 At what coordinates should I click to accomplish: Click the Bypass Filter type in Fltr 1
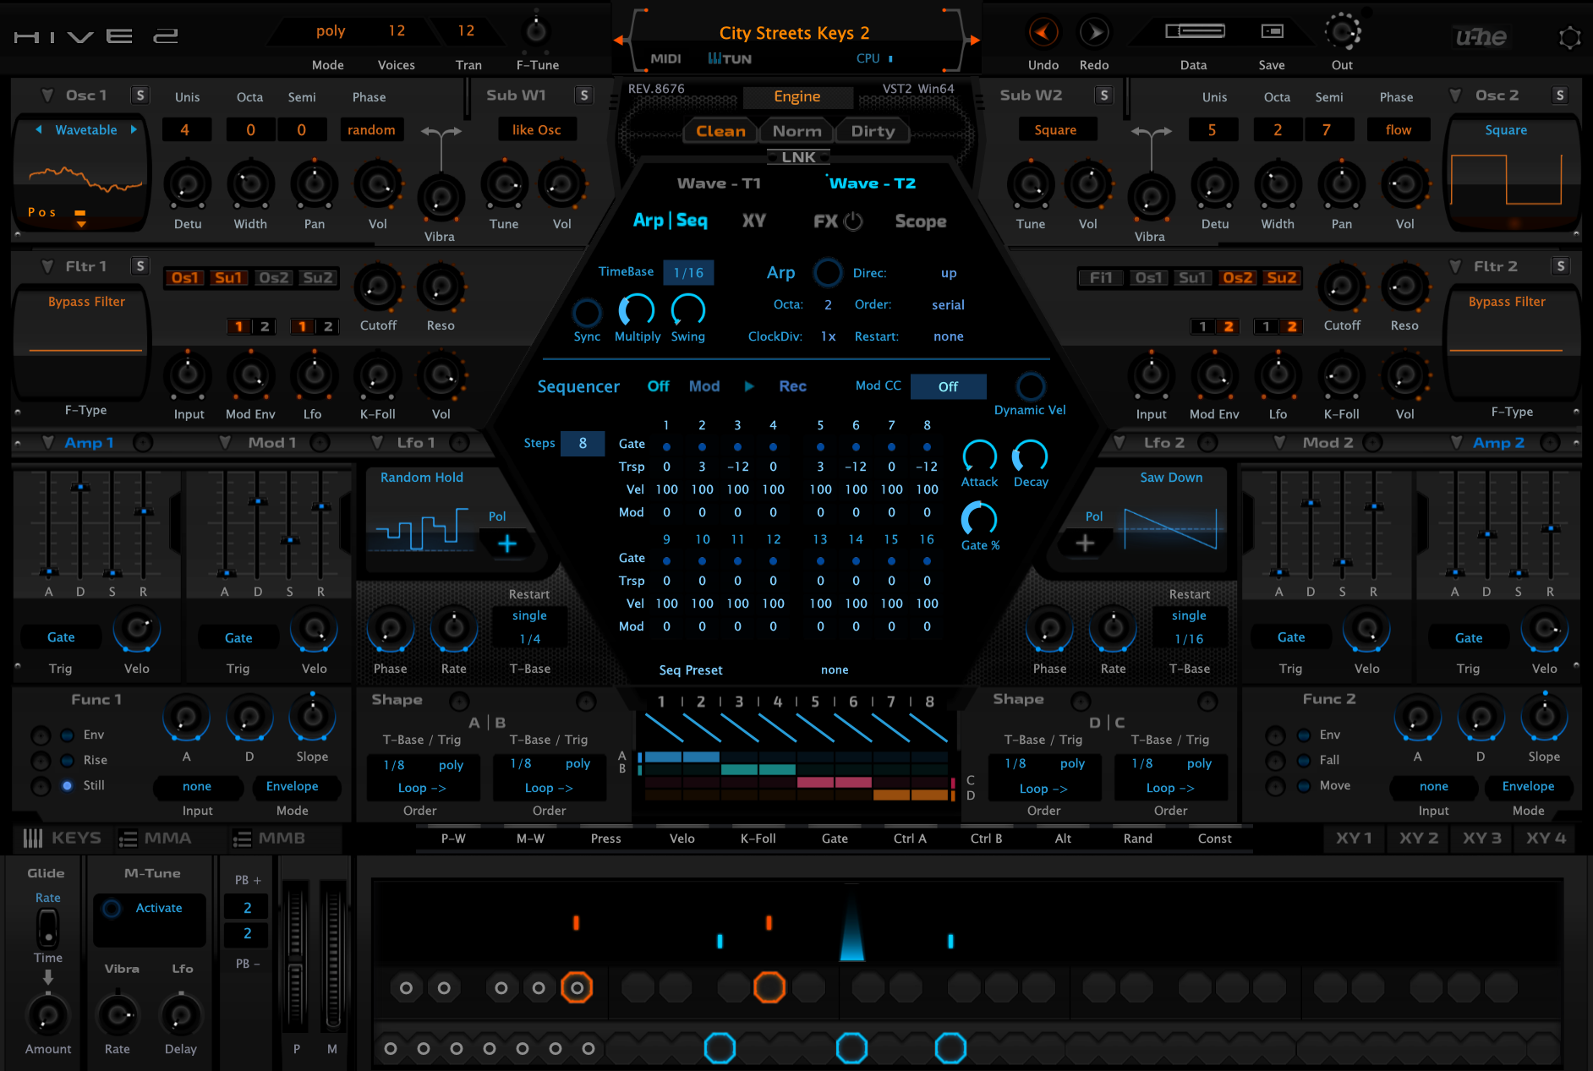pyautogui.click(x=86, y=302)
